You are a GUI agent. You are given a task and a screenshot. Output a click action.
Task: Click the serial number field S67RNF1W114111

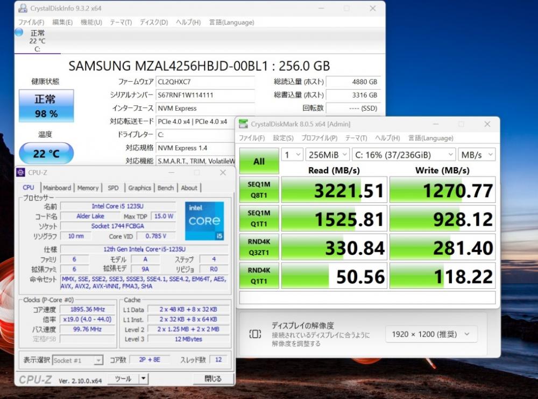point(205,95)
